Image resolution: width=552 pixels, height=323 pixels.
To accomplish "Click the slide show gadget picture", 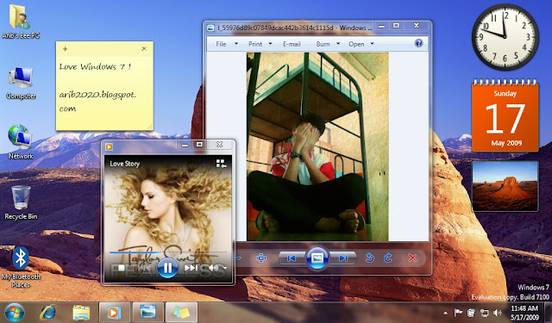I will point(505,186).
